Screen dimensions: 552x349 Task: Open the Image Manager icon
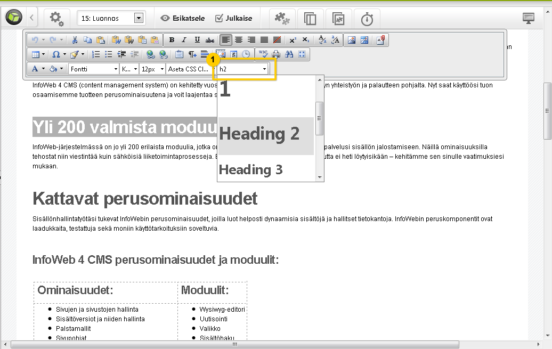352,40
